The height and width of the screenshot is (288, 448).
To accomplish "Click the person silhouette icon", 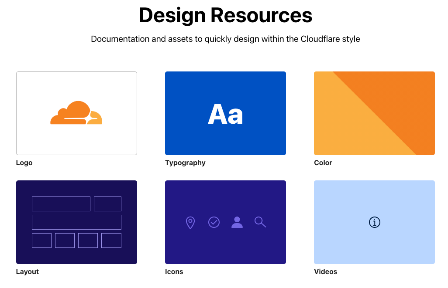I will [237, 222].
